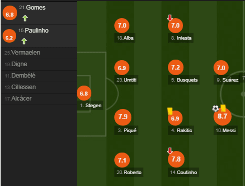Viewport: 245px width, 186px height.
Task: Click Iniesta's red substituted-off arrow
Action: pyautogui.click(x=170, y=18)
